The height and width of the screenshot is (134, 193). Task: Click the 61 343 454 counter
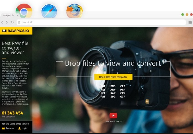[13, 113]
